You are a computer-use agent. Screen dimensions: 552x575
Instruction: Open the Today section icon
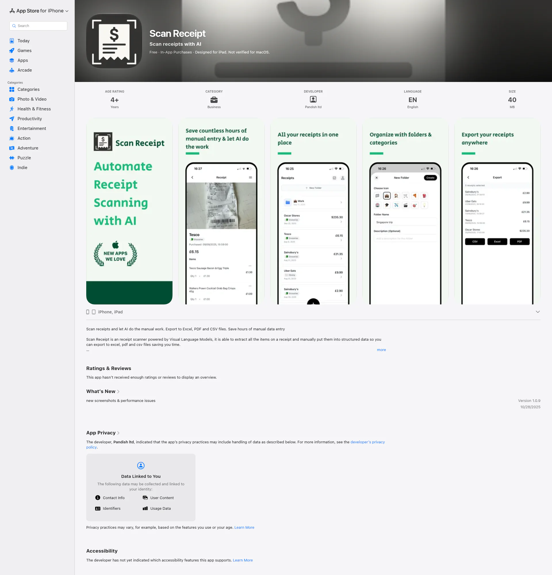[12, 41]
